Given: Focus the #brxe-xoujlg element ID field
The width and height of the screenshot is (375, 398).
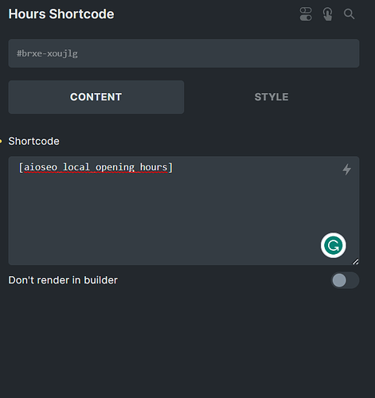Looking at the screenshot, I should click(184, 53).
